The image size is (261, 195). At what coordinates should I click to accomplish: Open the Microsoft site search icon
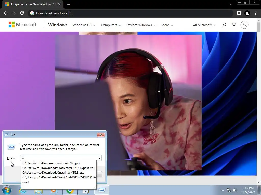pyautogui.click(x=224, y=25)
